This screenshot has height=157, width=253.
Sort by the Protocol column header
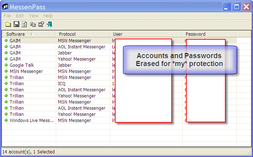click(x=82, y=34)
